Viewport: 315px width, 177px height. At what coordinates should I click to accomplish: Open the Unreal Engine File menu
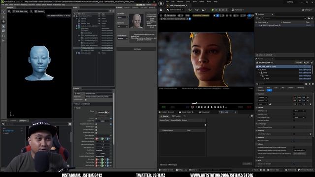pyautogui.click(x=167, y=2)
